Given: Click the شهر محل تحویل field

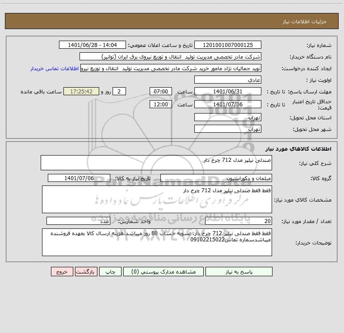Looking at the screenshot, I should (228, 129).
